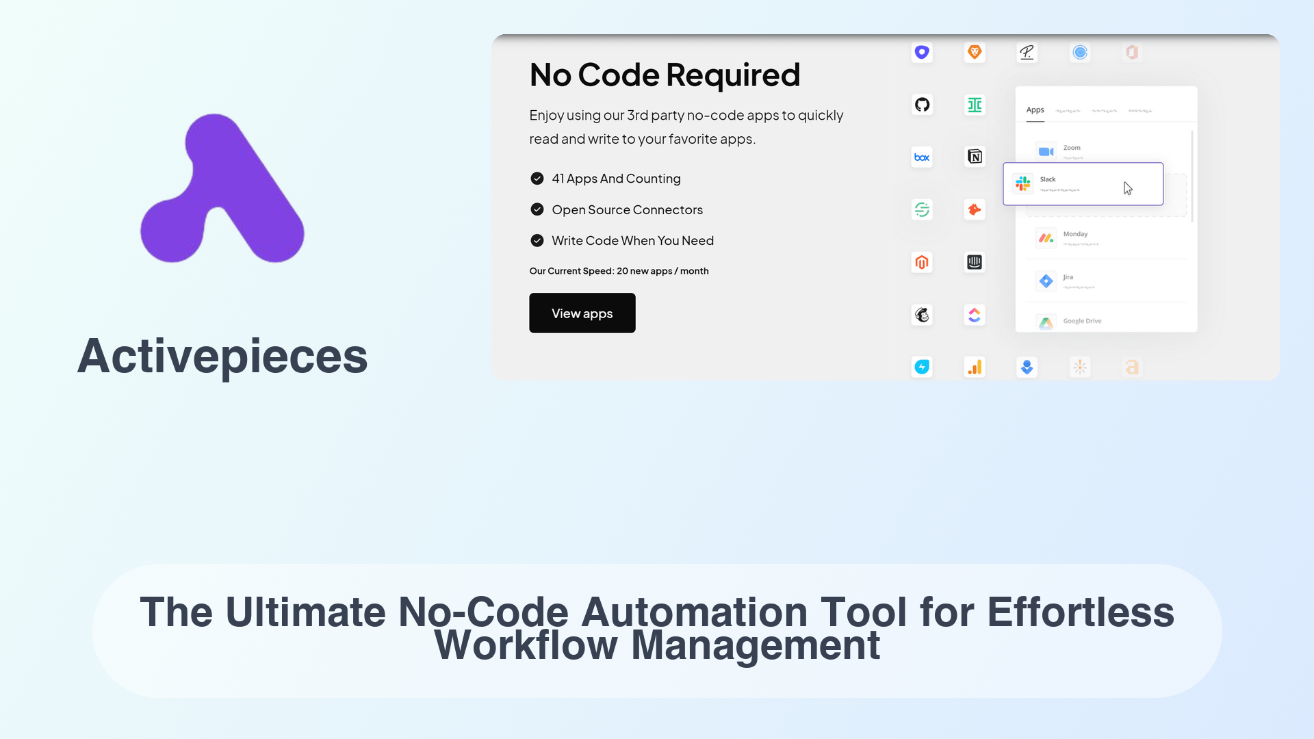This screenshot has height=739, width=1314.
Task: Toggle the 'Open Source Connectors' feature
Action: pyautogui.click(x=537, y=209)
